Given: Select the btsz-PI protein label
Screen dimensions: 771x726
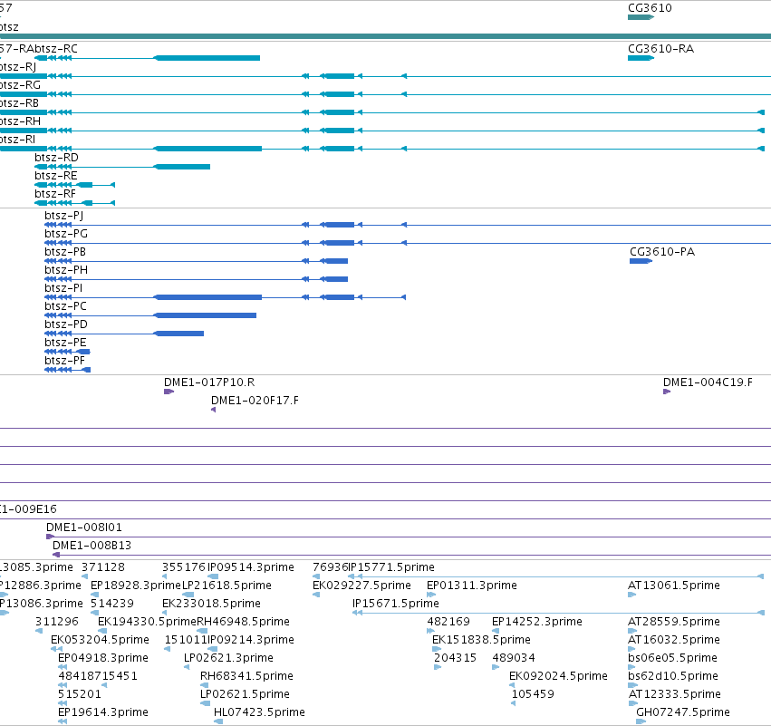Looking at the screenshot, I should pyautogui.click(x=63, y=288).
